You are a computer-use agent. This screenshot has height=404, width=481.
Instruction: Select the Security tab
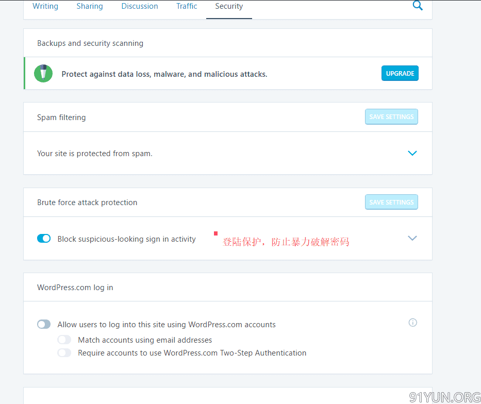coord(229,6)
